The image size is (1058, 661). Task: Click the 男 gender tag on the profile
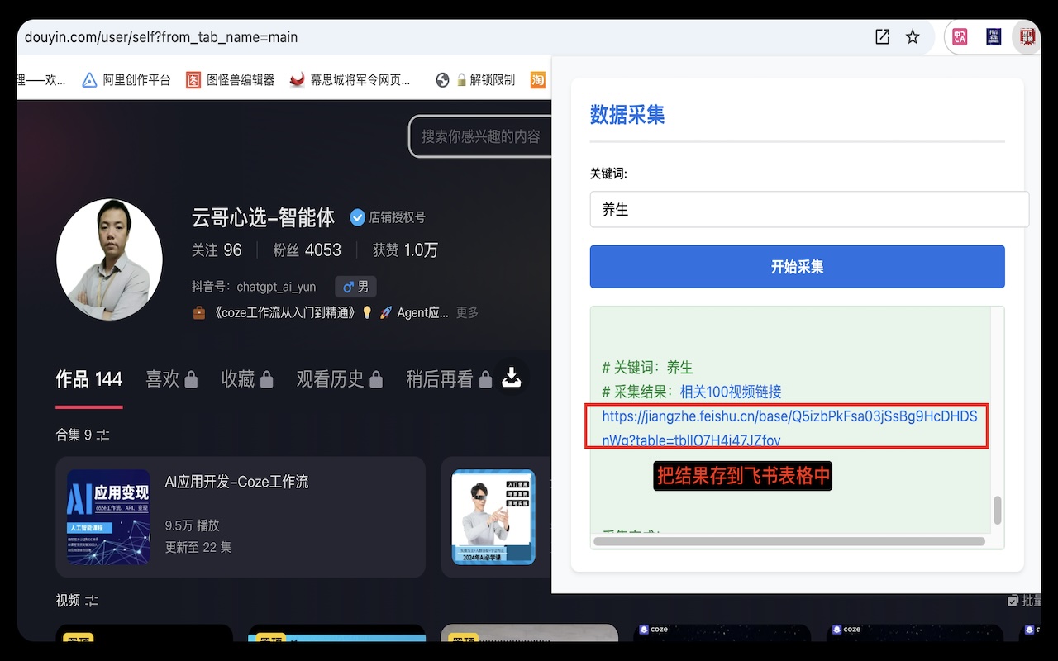355,287
